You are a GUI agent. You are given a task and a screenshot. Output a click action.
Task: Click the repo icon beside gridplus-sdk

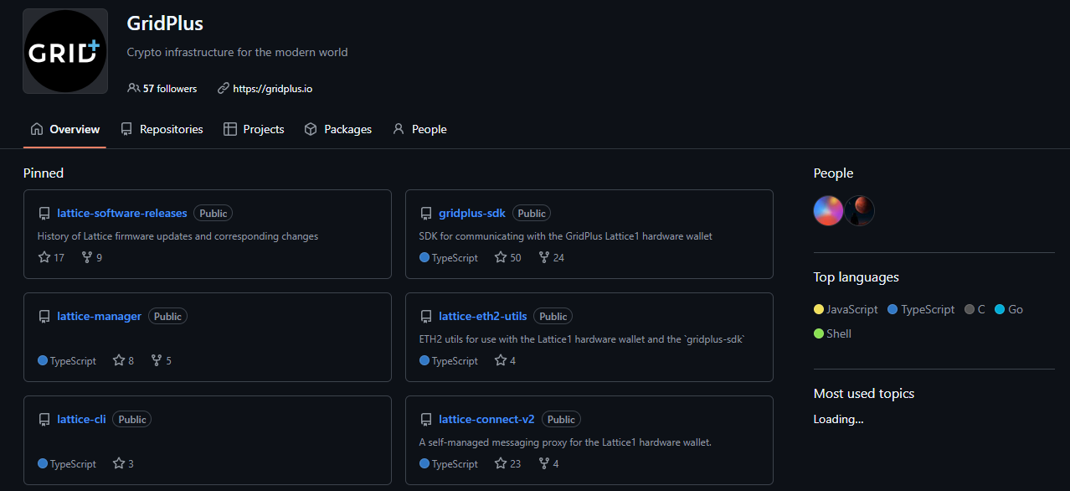click(x=425, y=214)
